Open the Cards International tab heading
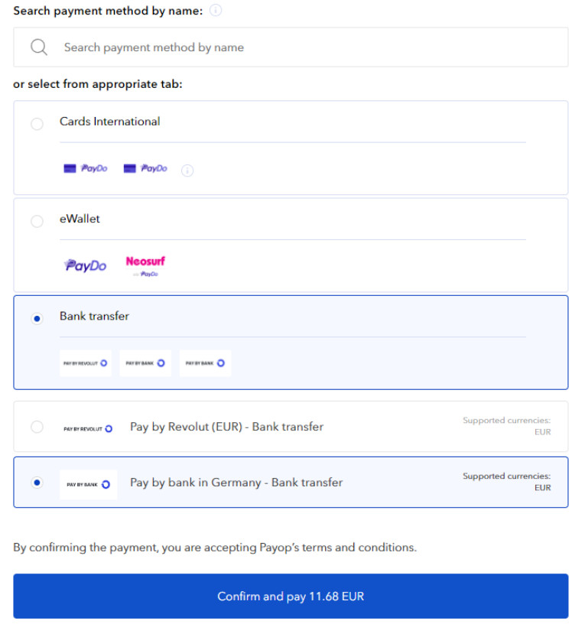The height and width of the screenshot is (637, 585). [x=109, y=122]
